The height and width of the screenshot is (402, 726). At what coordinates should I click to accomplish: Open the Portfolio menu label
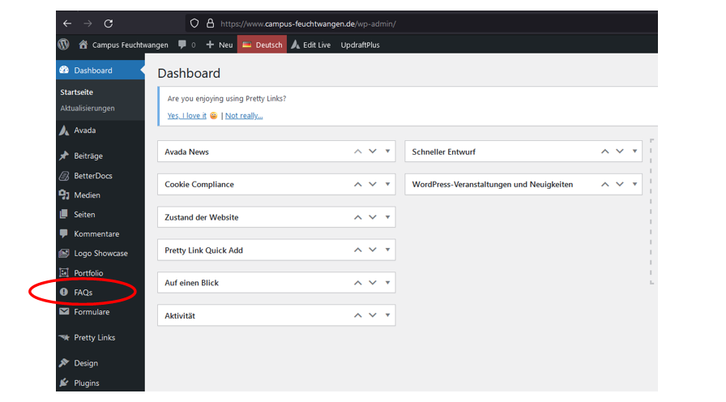point(88,273)
